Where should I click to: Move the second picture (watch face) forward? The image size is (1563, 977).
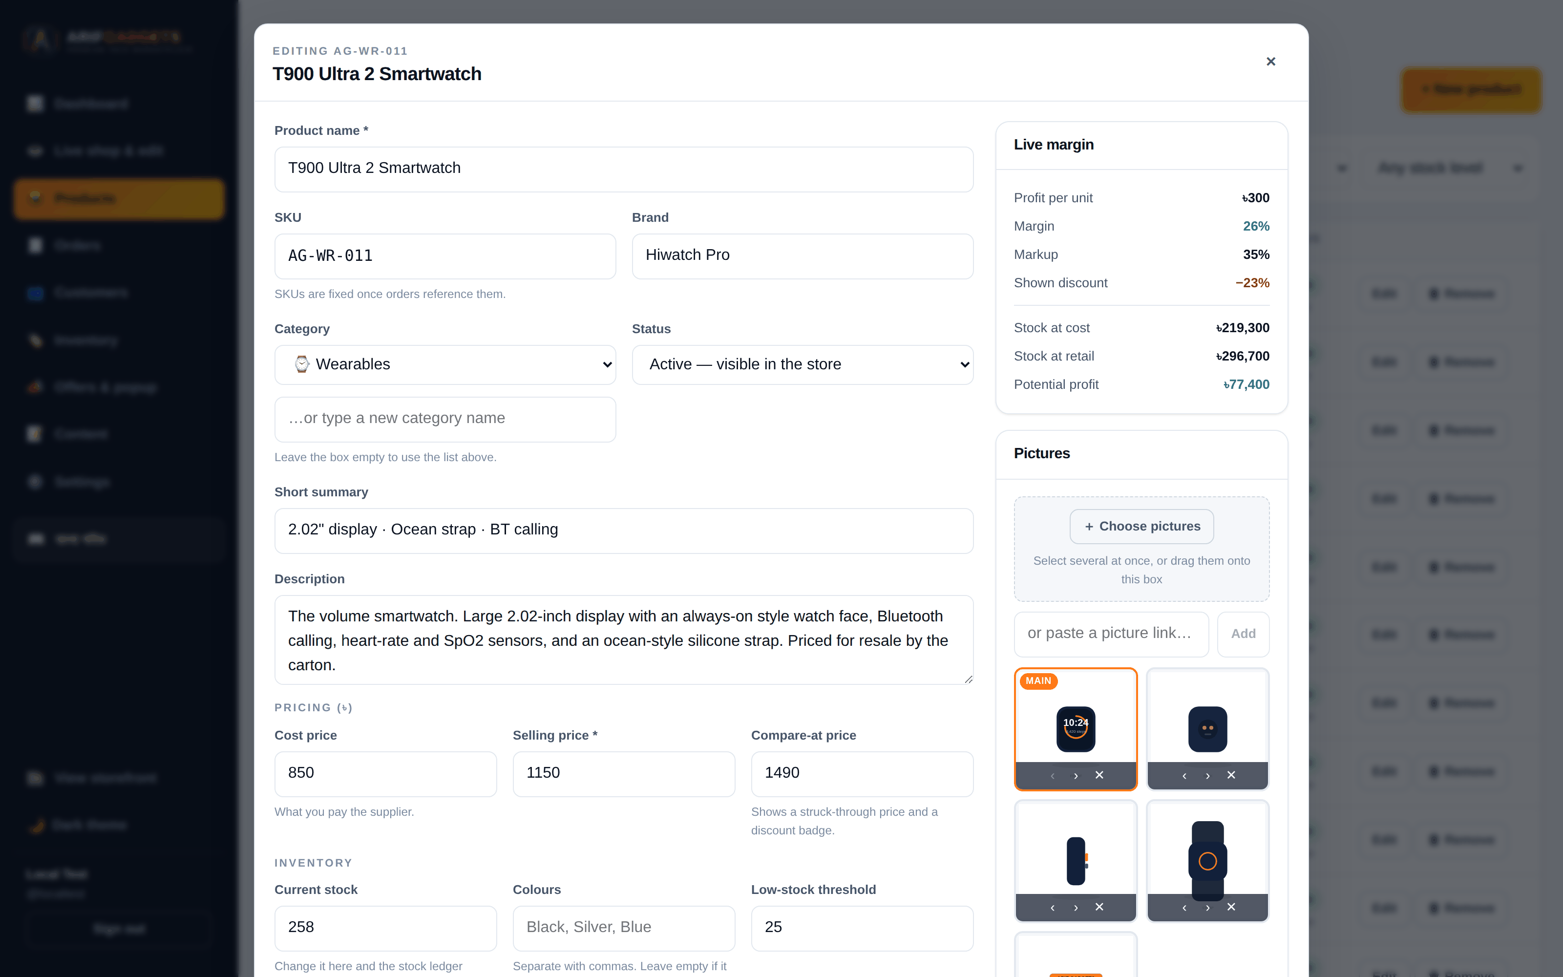tap(1208, 775)
